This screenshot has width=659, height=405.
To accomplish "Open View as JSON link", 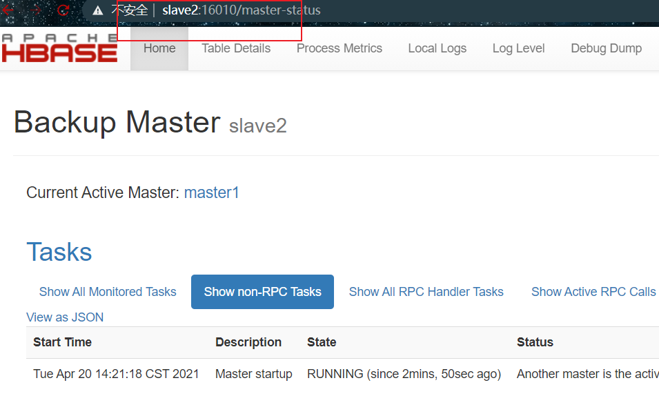I will [x=65, y=317].
